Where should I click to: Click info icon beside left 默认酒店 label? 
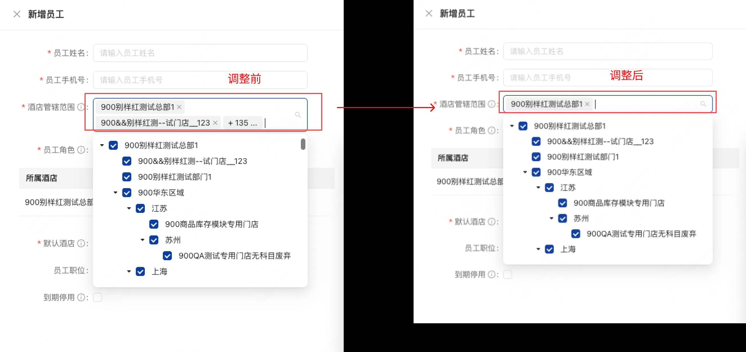pos(81,243)
